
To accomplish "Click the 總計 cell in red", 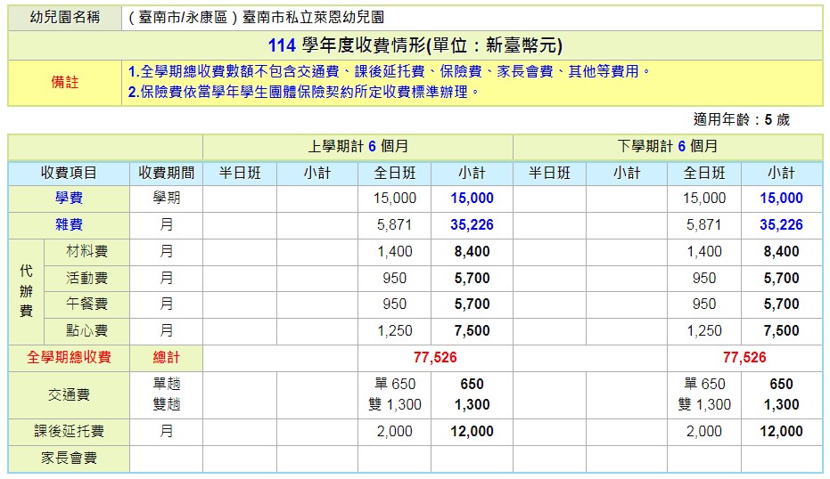I will 166,358.
